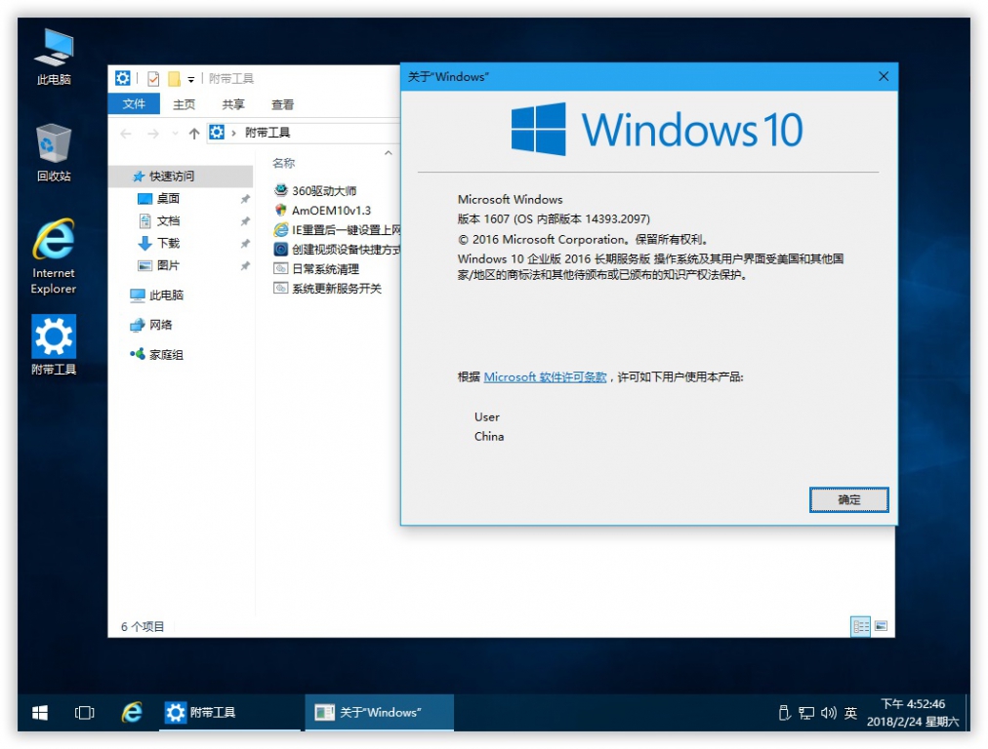Select the 系统更新服务开关 item

pos(328,289)
